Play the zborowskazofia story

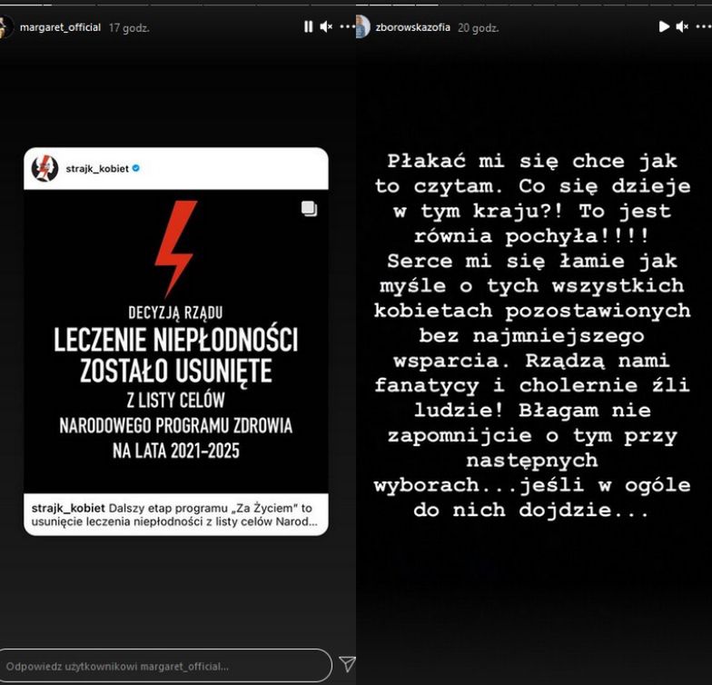(664, 27)
